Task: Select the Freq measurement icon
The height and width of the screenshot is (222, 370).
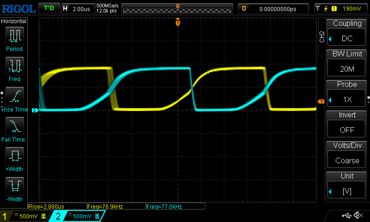Action: tap(14, 67)
